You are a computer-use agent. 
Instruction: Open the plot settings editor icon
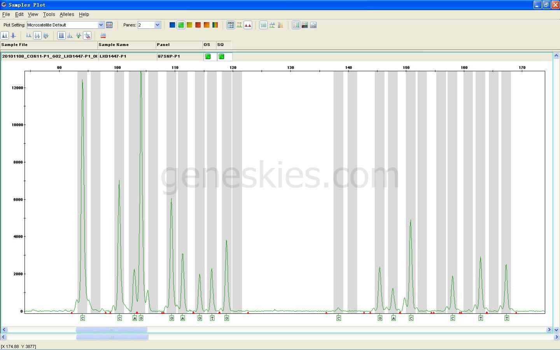click(x=109, y=25)
